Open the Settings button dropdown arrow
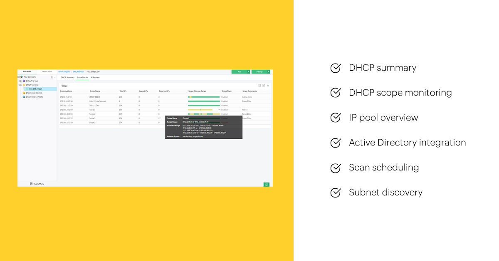Screen dimensions: 499x261 pyautogui.click(x=269, y=72)
